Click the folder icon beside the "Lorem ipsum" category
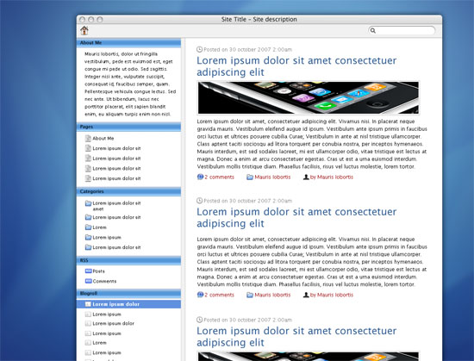 pos(88,237)
